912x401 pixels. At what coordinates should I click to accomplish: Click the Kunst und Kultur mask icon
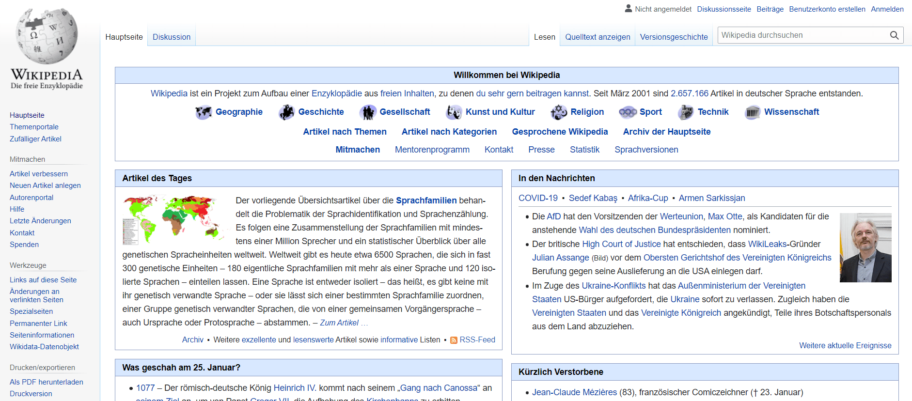pyautogui.click(x=454, y=112)
